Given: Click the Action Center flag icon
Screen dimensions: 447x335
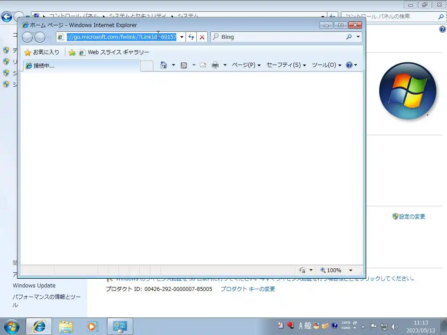Looking at the screenshot, I should [x=373, y=326].
